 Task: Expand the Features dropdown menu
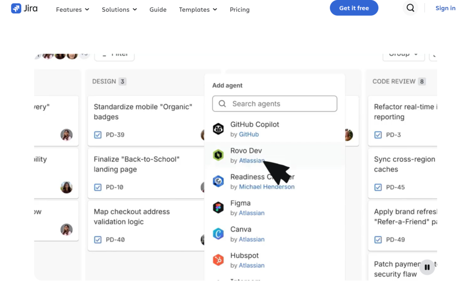73,10
